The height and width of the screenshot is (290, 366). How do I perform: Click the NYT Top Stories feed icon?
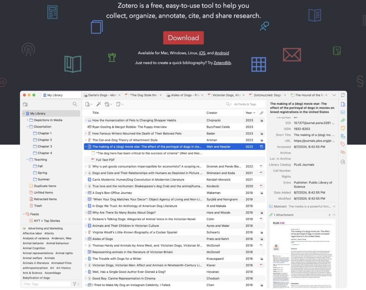31,221
